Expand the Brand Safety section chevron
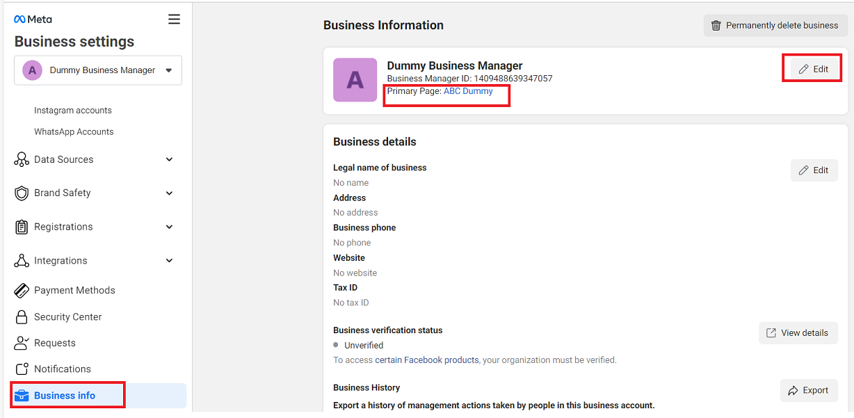The width and height of the screenshot is (854, 418). click(169, 193)
